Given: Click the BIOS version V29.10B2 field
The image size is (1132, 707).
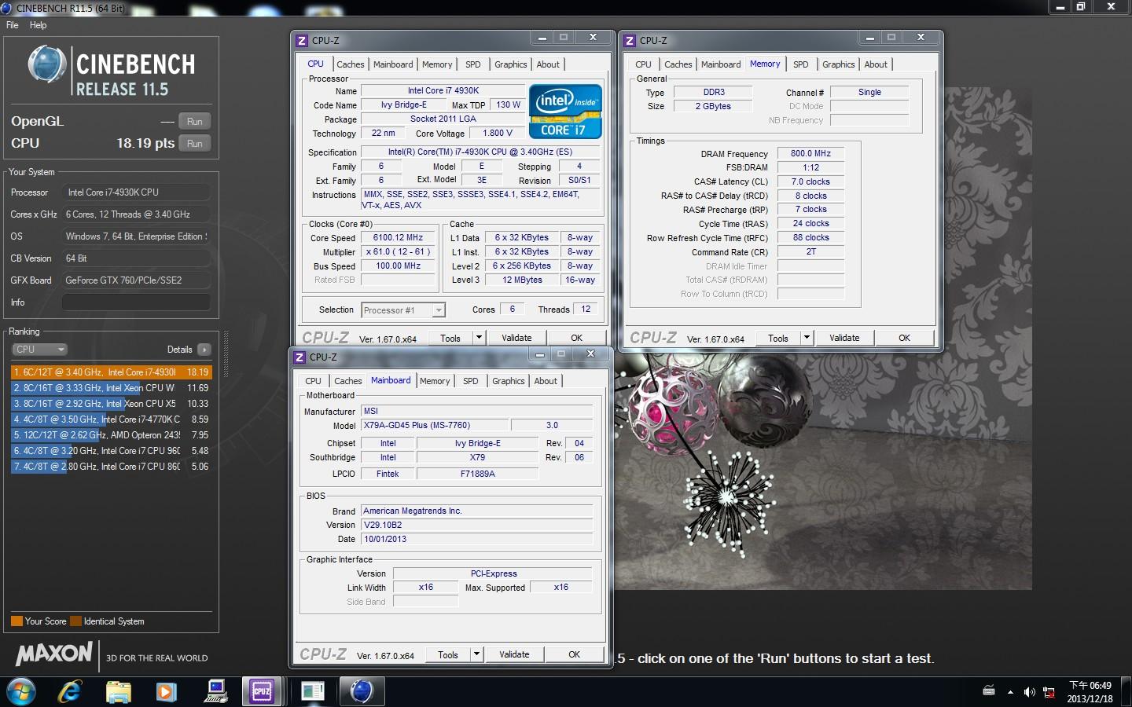Looking at the screenshot, I should point(476,526).
